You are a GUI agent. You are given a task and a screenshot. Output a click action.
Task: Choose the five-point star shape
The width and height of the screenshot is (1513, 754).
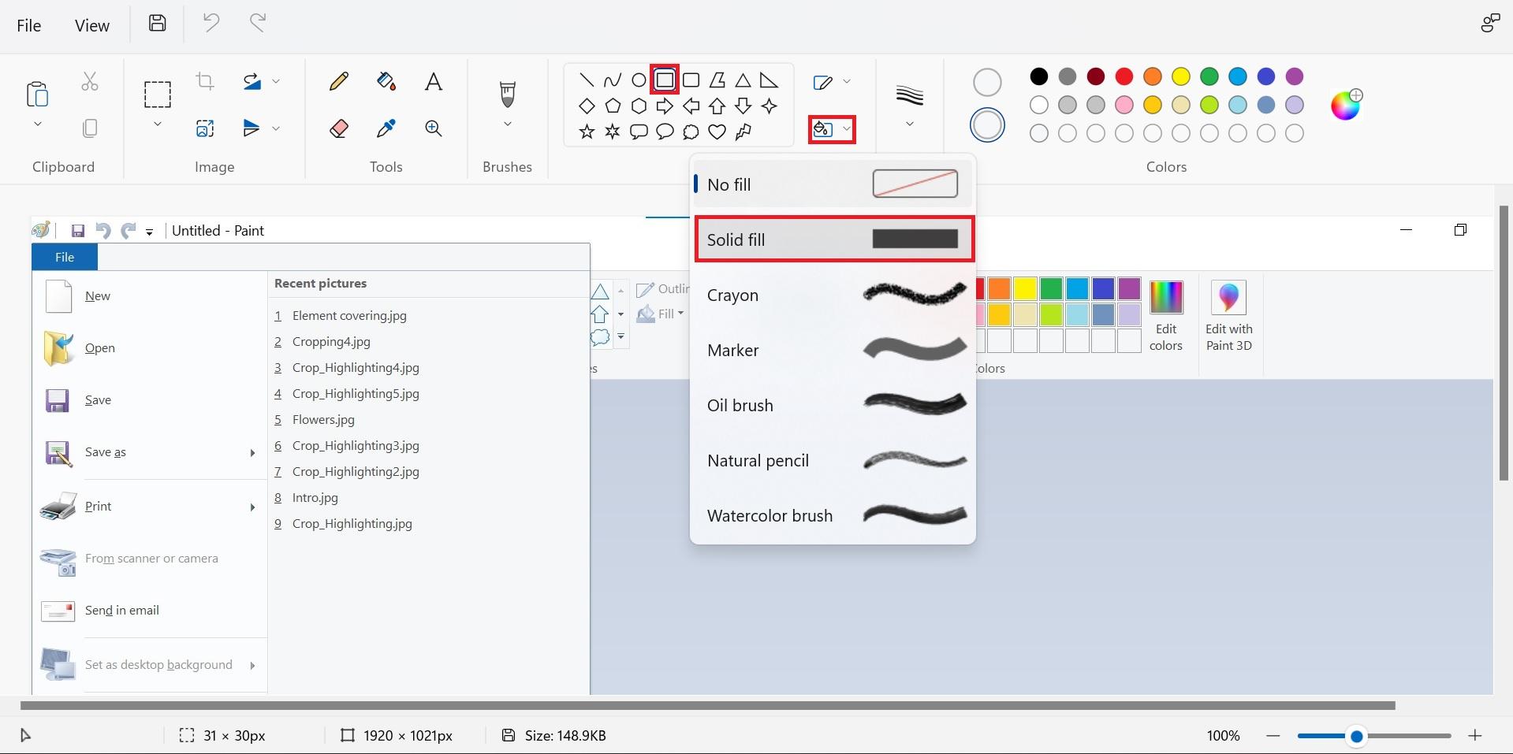[587, 132]
